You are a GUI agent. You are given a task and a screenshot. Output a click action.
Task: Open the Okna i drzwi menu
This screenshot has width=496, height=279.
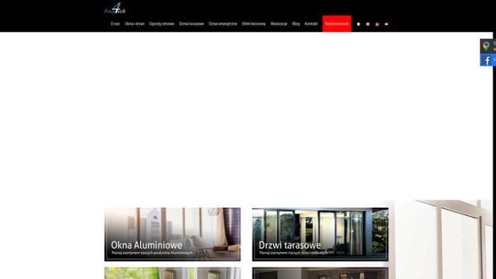pyautogui.click(x=135, y=23)
